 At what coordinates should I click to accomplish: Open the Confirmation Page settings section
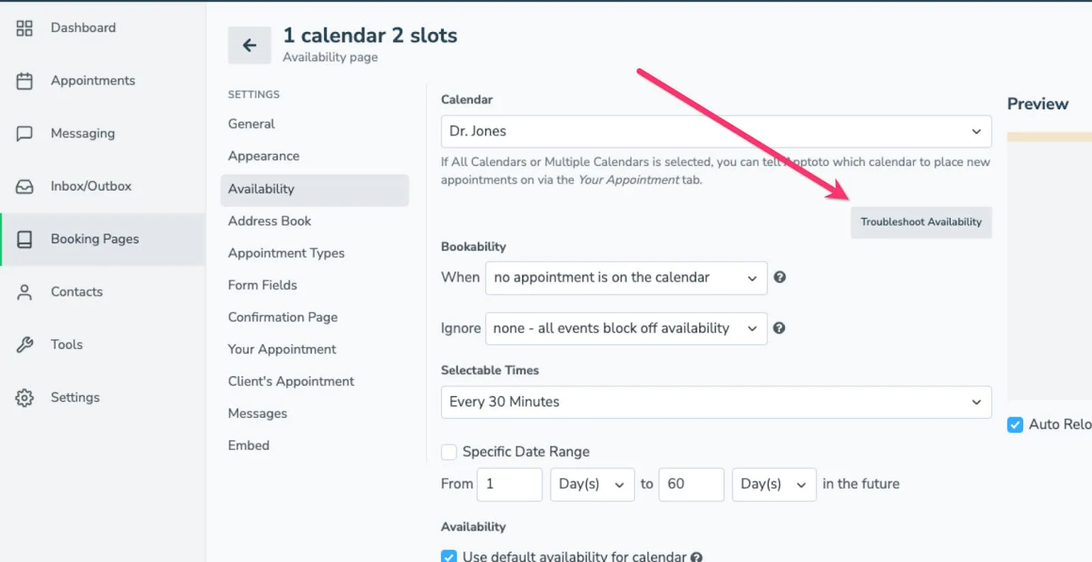click(x=283, y=317)
